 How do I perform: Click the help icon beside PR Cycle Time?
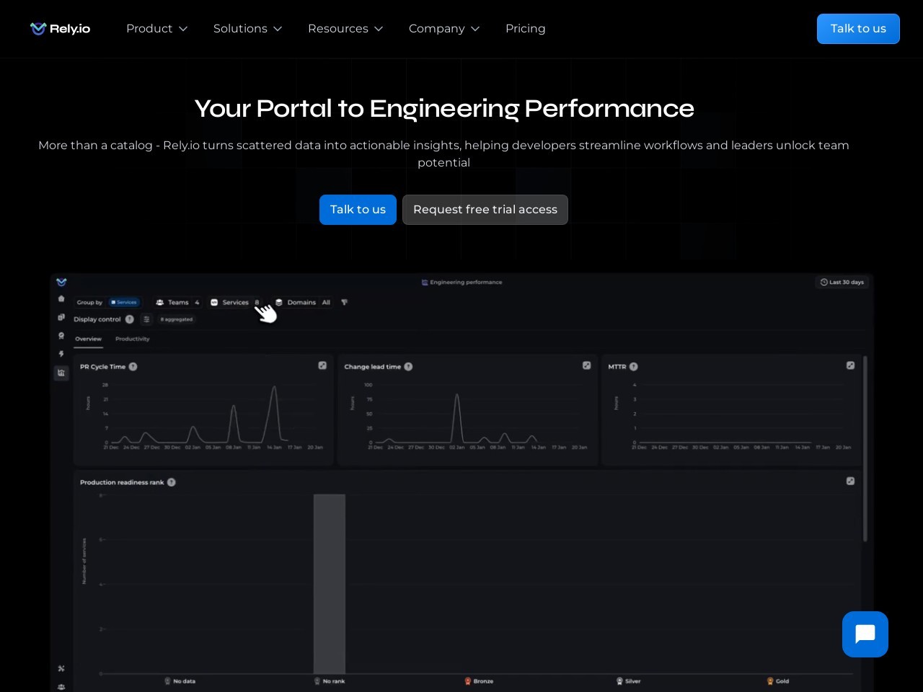point(133,367)
